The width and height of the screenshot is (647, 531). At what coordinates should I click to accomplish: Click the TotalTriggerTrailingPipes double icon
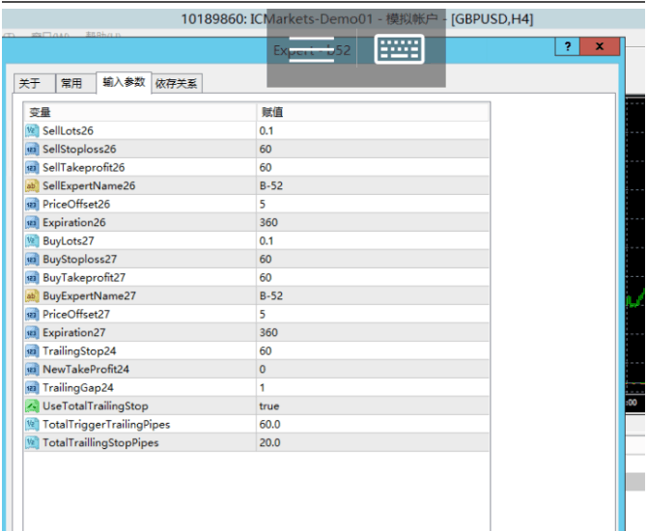31,424
